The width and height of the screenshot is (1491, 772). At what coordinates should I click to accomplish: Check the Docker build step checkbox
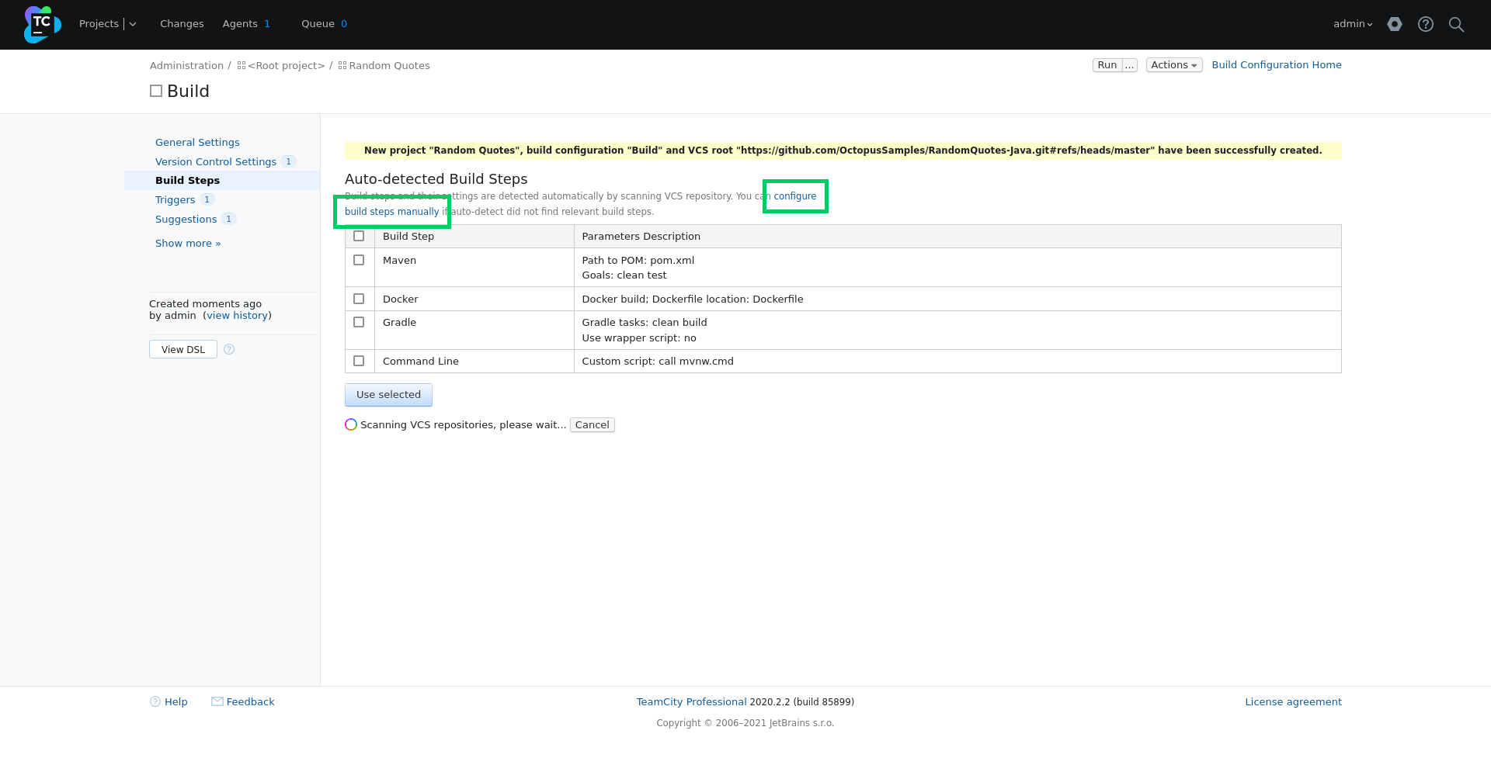click(x=359, y=299)
